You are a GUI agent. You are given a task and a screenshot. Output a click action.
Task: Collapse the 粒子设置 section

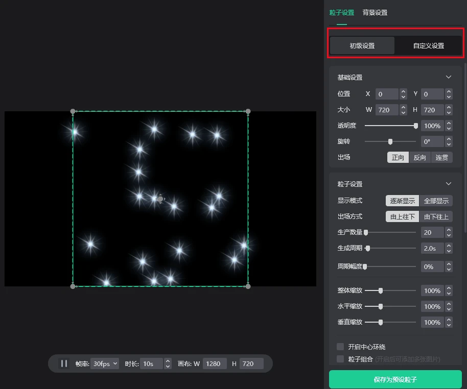(449, 184)
